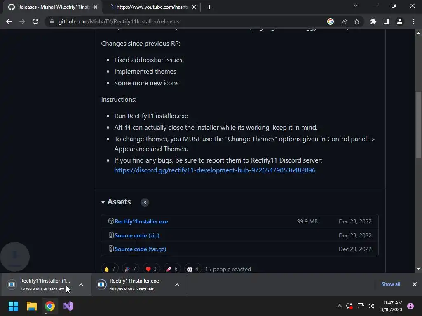
Task: Open the notification badge showing 2
Action: pos(410,306)
